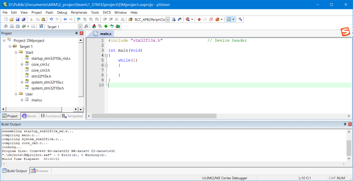Open the batch build dropdown arrow
Screen dimensions: 353x181
[x=28, y=26]
